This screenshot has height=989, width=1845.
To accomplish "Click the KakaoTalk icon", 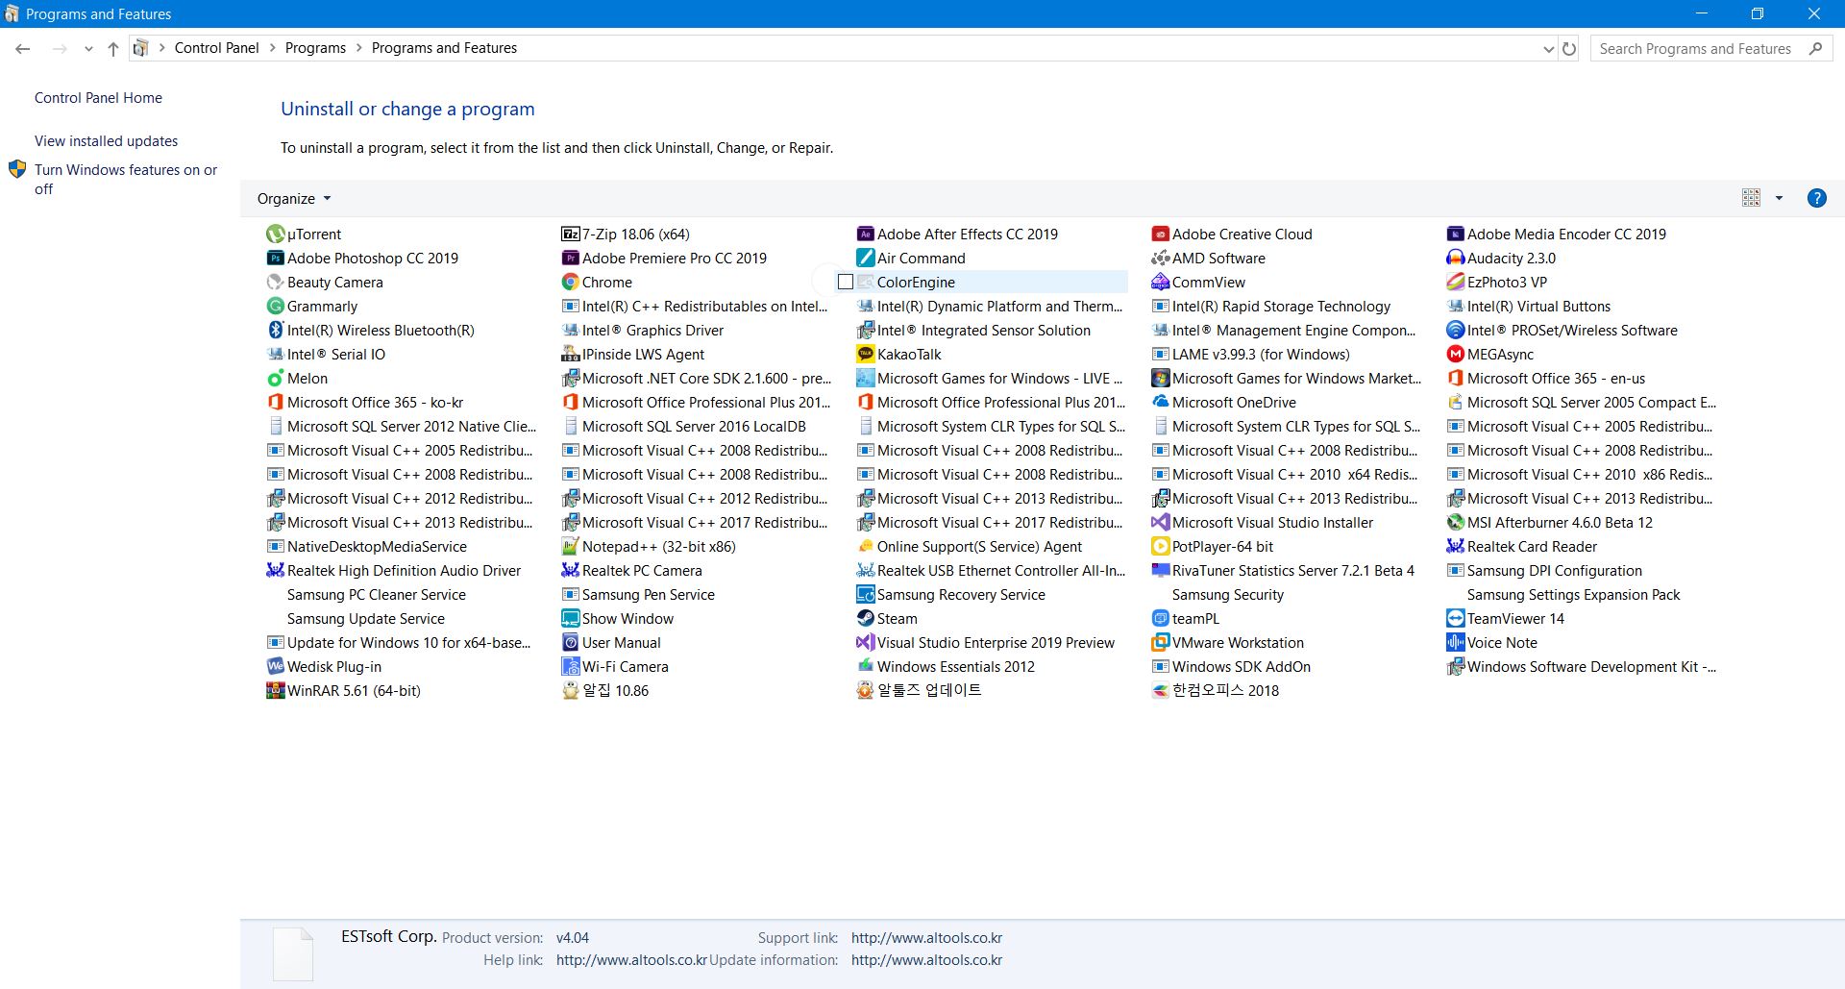I will [866, 354].
